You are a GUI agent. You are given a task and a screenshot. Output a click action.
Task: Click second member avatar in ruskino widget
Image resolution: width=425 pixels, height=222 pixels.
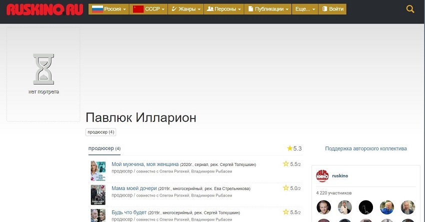click(345, 207)
